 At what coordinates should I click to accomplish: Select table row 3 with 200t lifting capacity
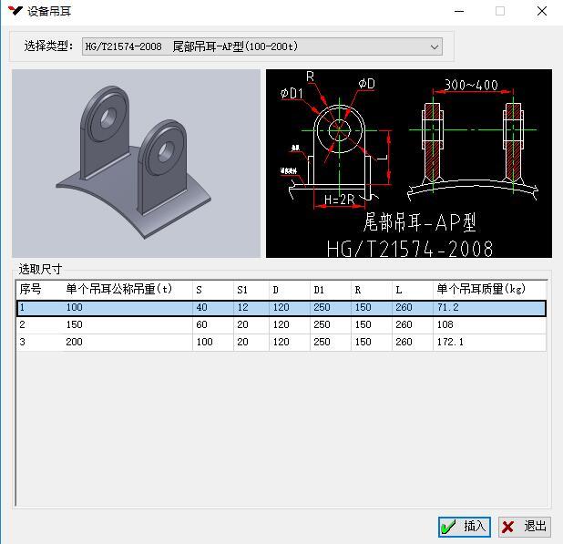281,343
